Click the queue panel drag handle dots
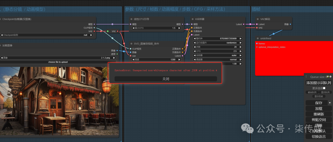This screenshot has width=333, height=142. pos(306,77)
